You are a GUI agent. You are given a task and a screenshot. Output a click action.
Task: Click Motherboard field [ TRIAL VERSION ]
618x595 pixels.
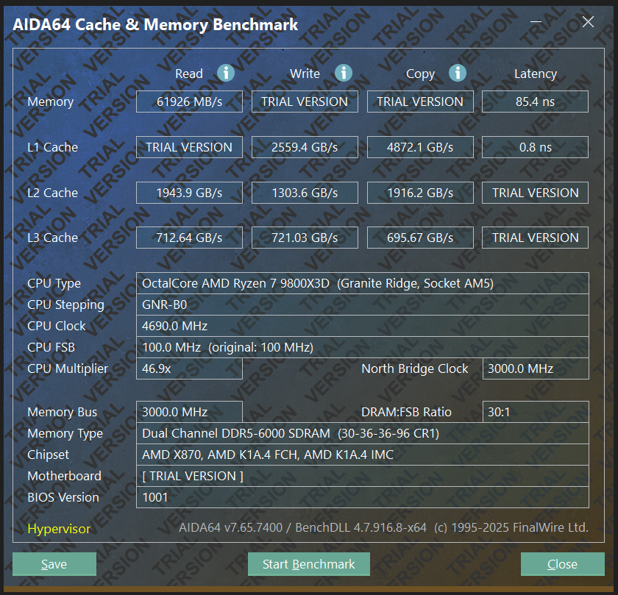coord(363,476)
